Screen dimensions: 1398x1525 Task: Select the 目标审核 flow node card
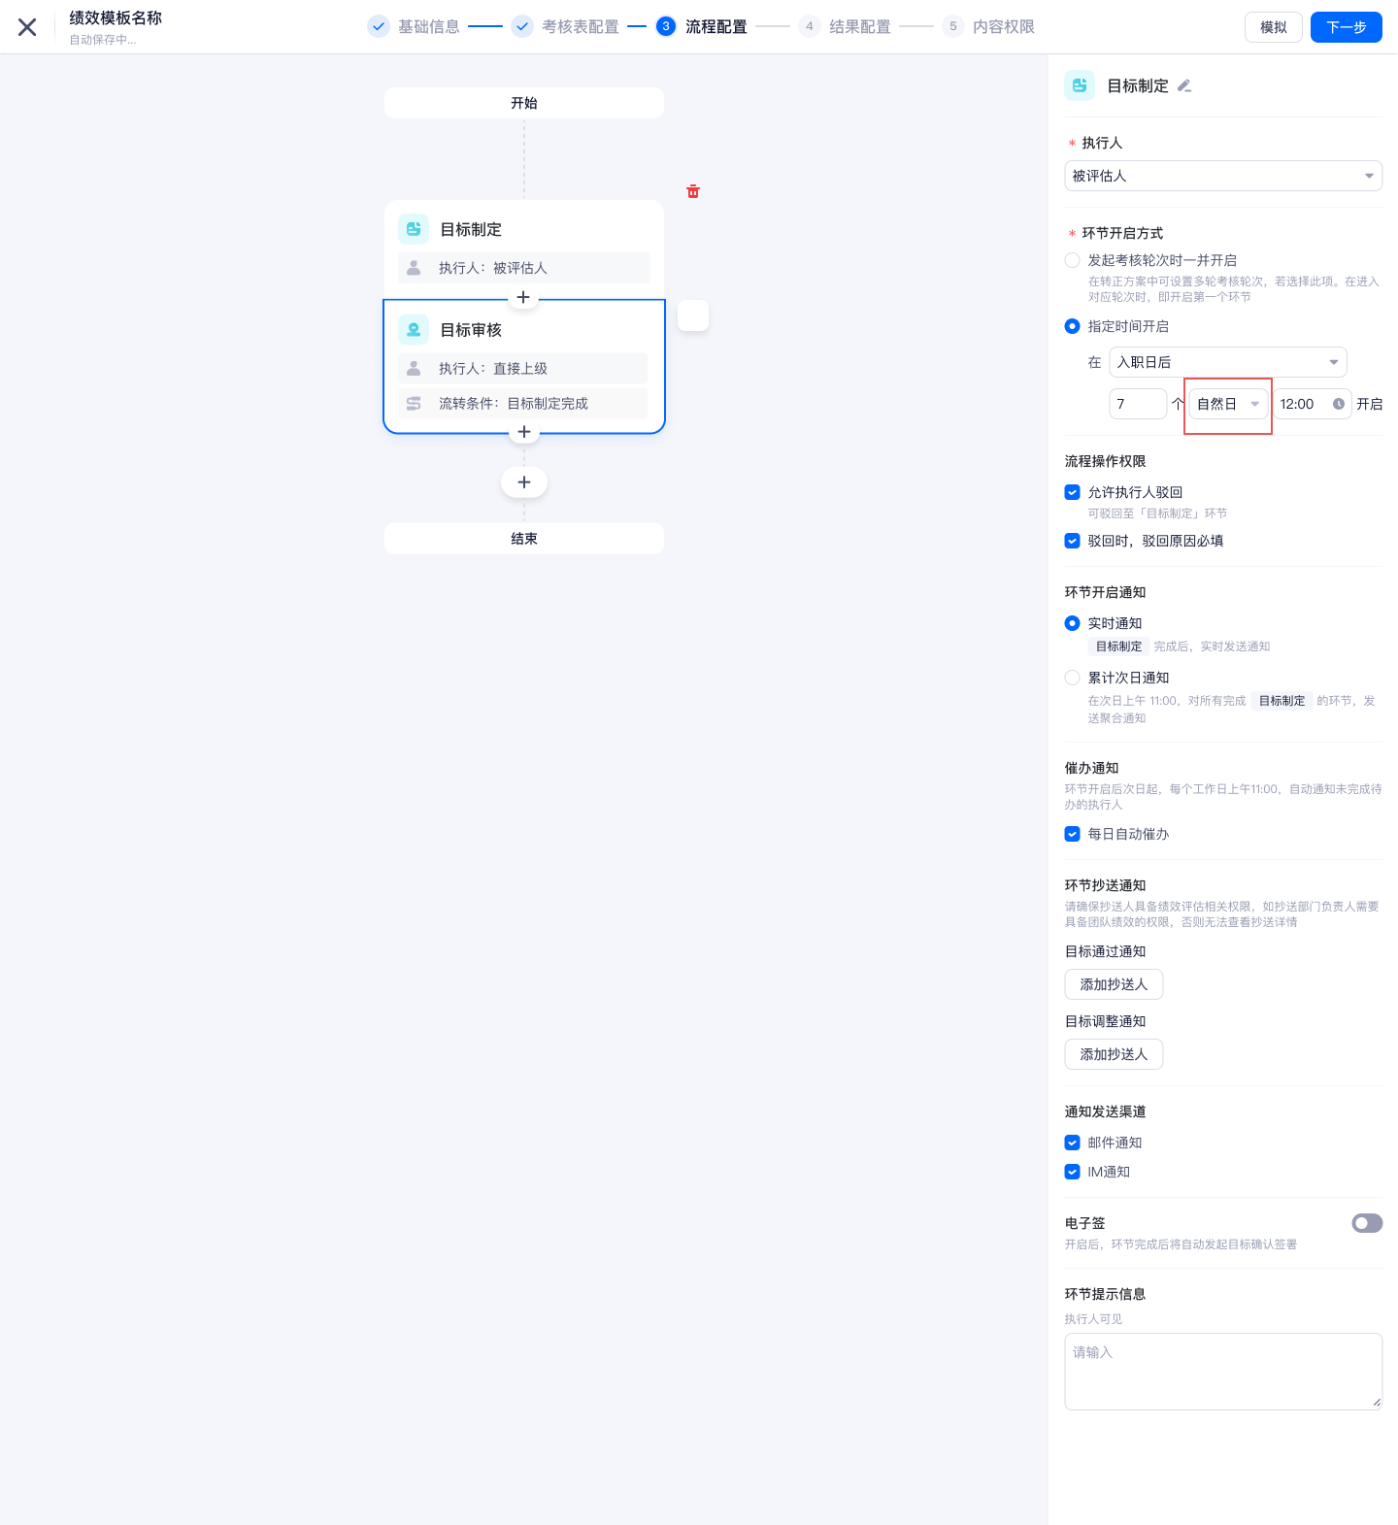click(524, 366)
